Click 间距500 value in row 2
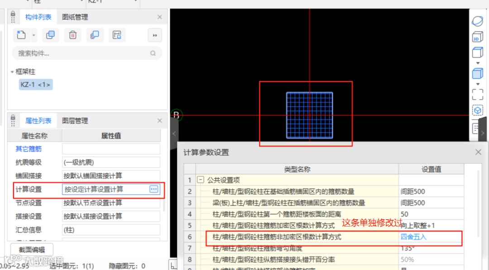This screenshot has height=270, width=489. tap(431, 191)
